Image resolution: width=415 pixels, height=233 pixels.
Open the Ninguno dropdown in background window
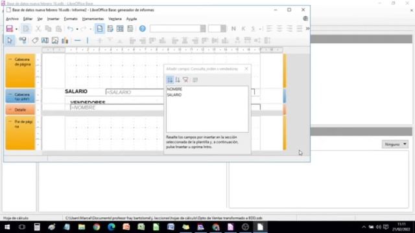tap(395, 144)
